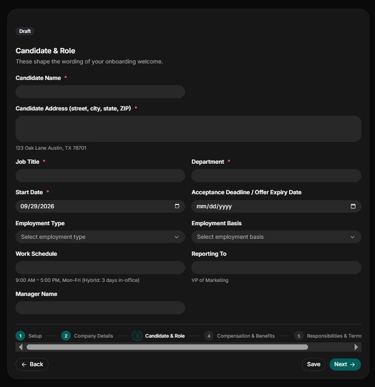Open the Acceptance Deadline calendar picker icon
The height and width of the screenshot is (387, 375).
(x=353, y=206)
